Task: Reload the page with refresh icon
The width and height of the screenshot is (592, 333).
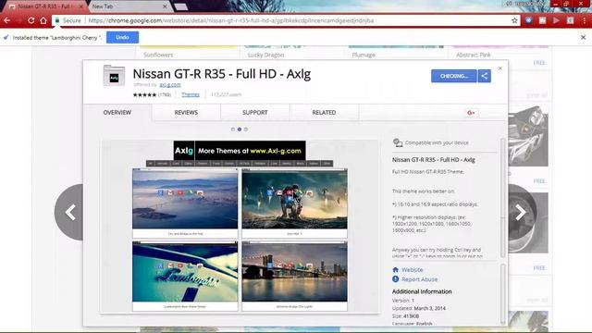Action: 31,20
